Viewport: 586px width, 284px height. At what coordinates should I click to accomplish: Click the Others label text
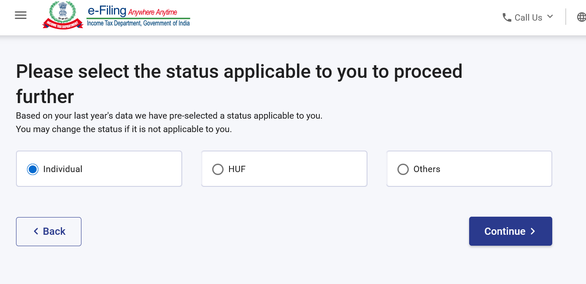427,169
